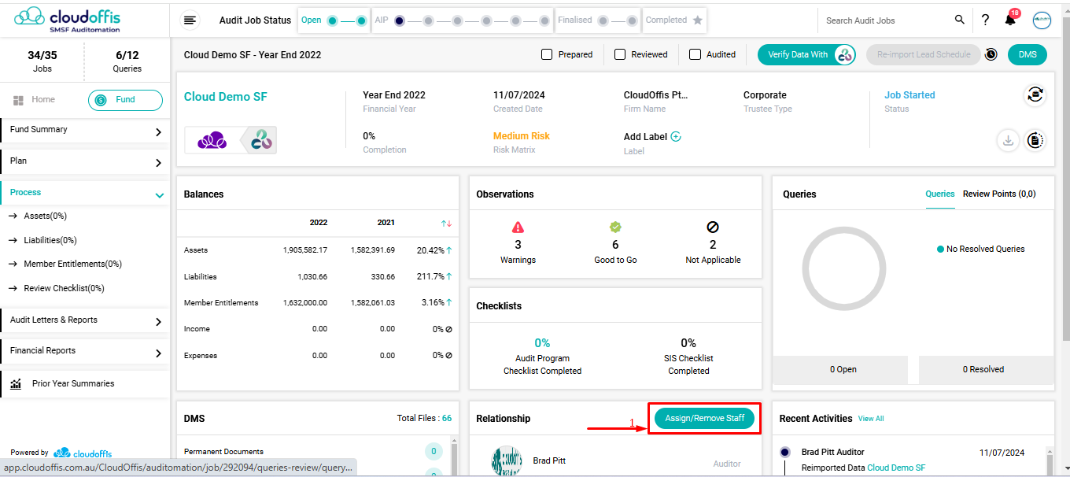Click the Job Started status

pos(909,95)
